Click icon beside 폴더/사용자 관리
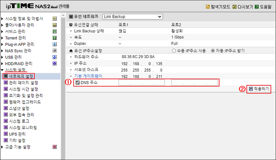276x160 pixels. (55, 25)
